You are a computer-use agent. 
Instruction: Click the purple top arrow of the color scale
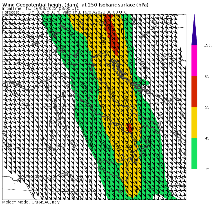194,30
